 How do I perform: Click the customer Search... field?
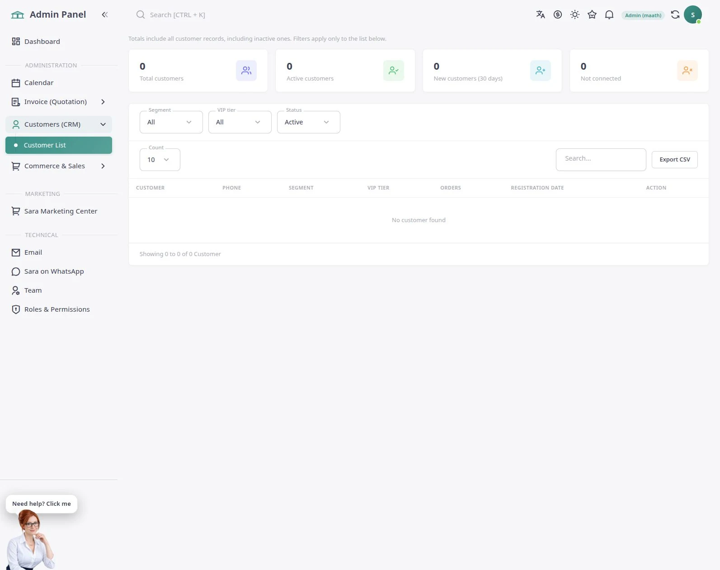coord(601,160)
